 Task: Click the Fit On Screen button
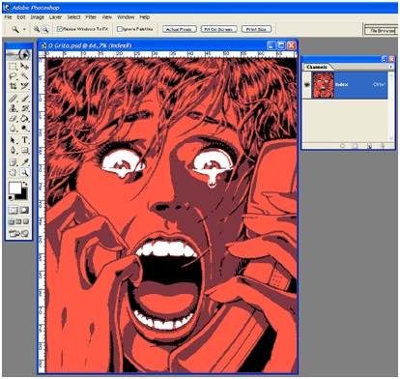pyautogui.click(x=219, y=29)
